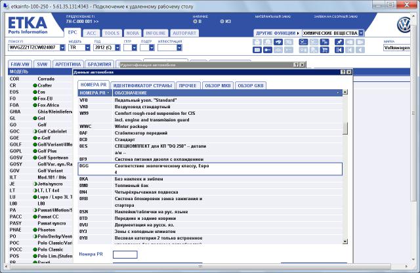Screen dimensions: 420x273
Task: Select the Номера PR tab
Action: click(x=93, y=85)
